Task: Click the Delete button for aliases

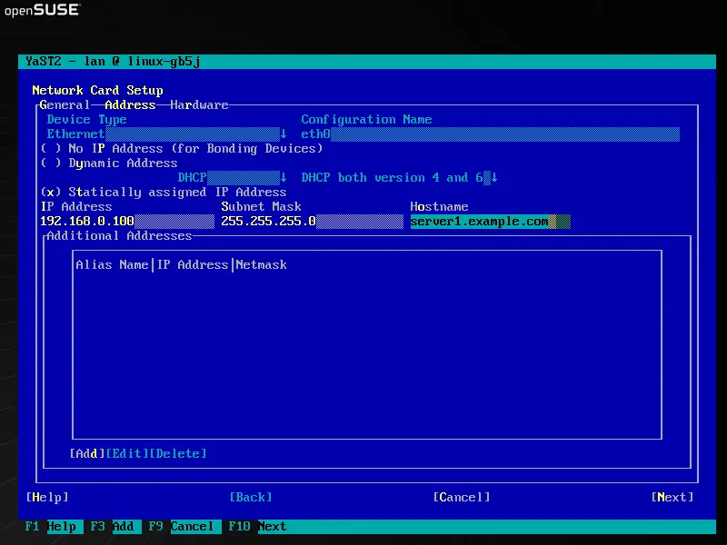Action: [x=178, y=453]
